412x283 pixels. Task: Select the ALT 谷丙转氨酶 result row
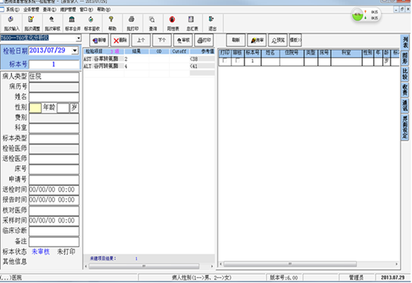coord(149,66)
